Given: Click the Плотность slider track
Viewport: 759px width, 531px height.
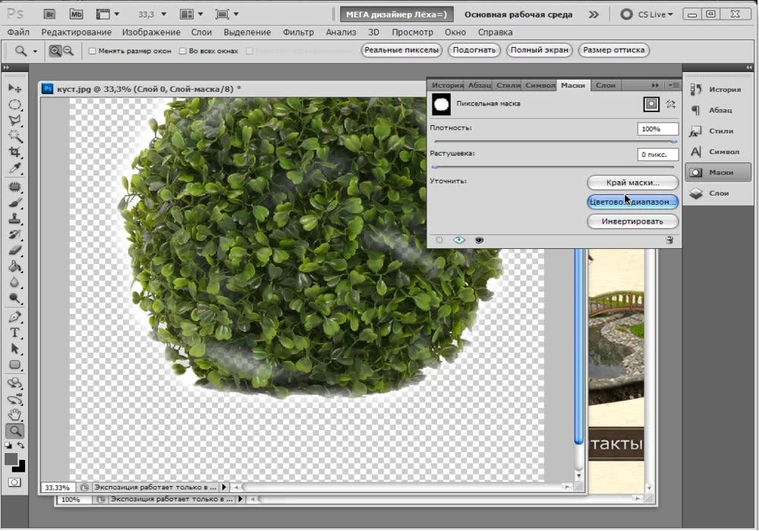Looking at the screenshot, I should [x=555, y=141].
